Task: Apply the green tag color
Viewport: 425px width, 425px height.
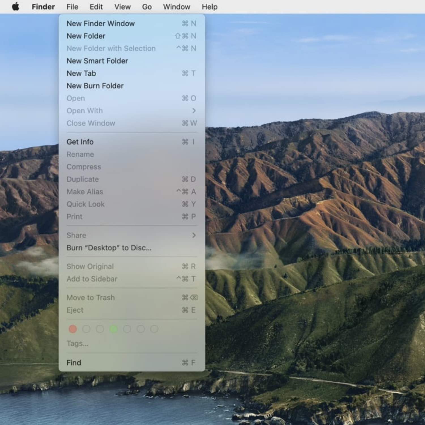Action: (x=114, y=329)
